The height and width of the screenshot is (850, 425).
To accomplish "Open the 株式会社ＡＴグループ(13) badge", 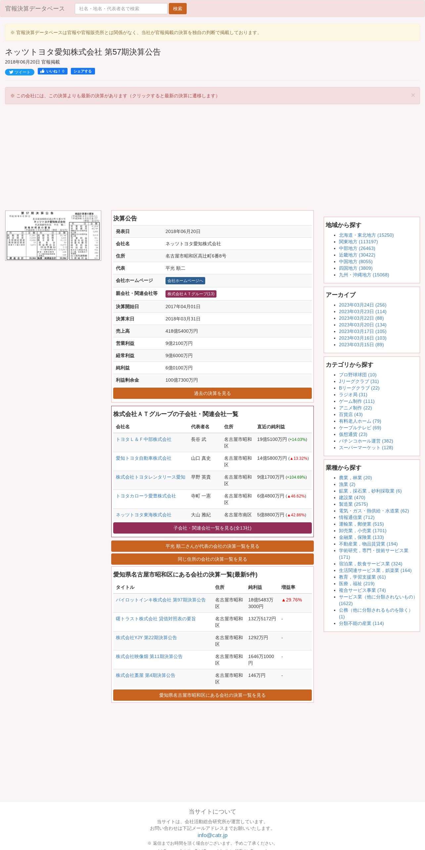I will click(191, 294).
